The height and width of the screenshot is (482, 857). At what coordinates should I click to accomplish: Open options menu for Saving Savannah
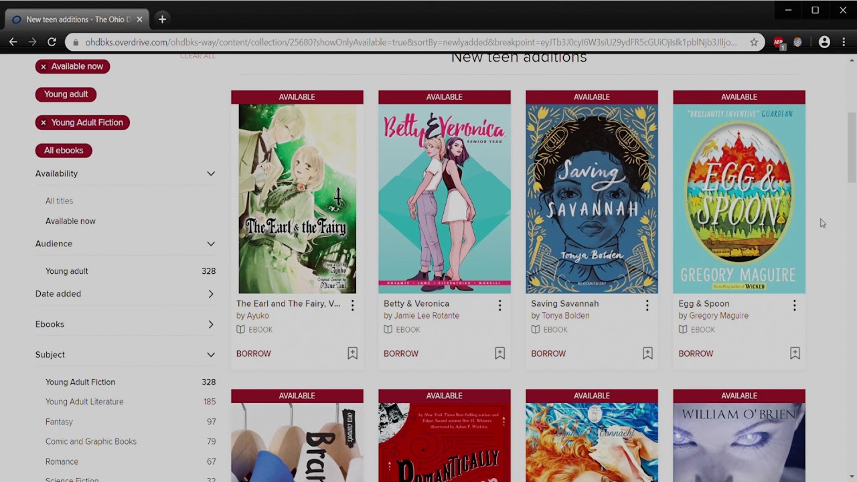(x=647, y=305)
